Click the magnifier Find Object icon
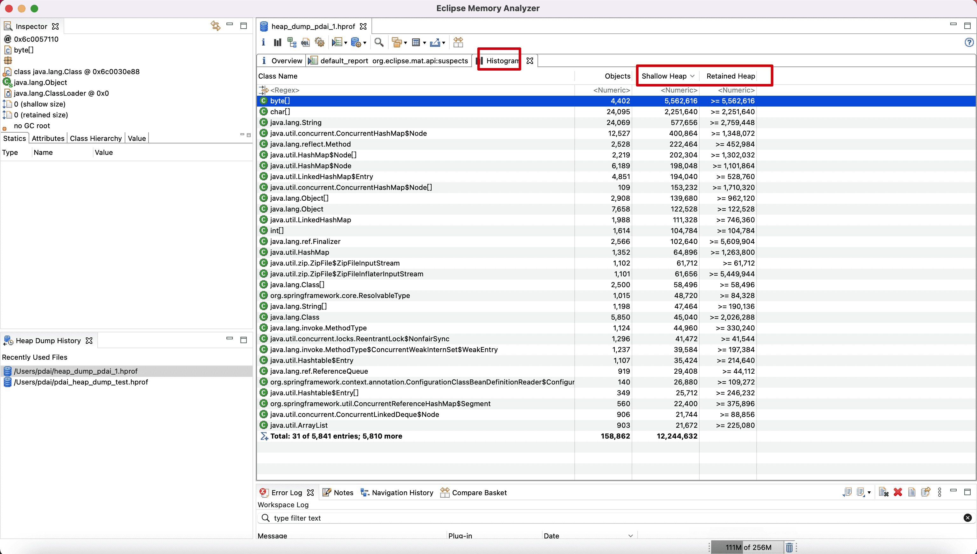This screenshot has width=977, height=554. (x=378, y=42)
